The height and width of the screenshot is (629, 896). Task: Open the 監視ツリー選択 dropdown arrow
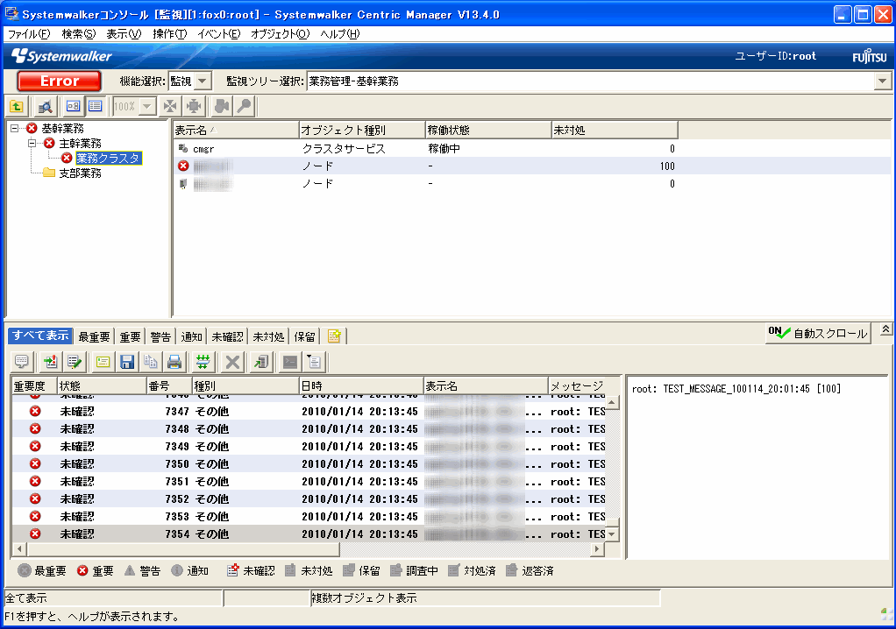883,81
